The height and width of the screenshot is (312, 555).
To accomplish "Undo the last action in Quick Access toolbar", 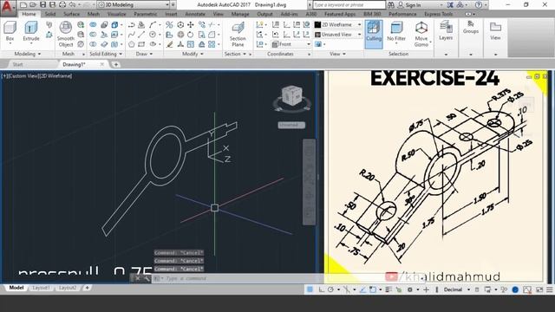I will pyautogui.click(x=72, y=5).
